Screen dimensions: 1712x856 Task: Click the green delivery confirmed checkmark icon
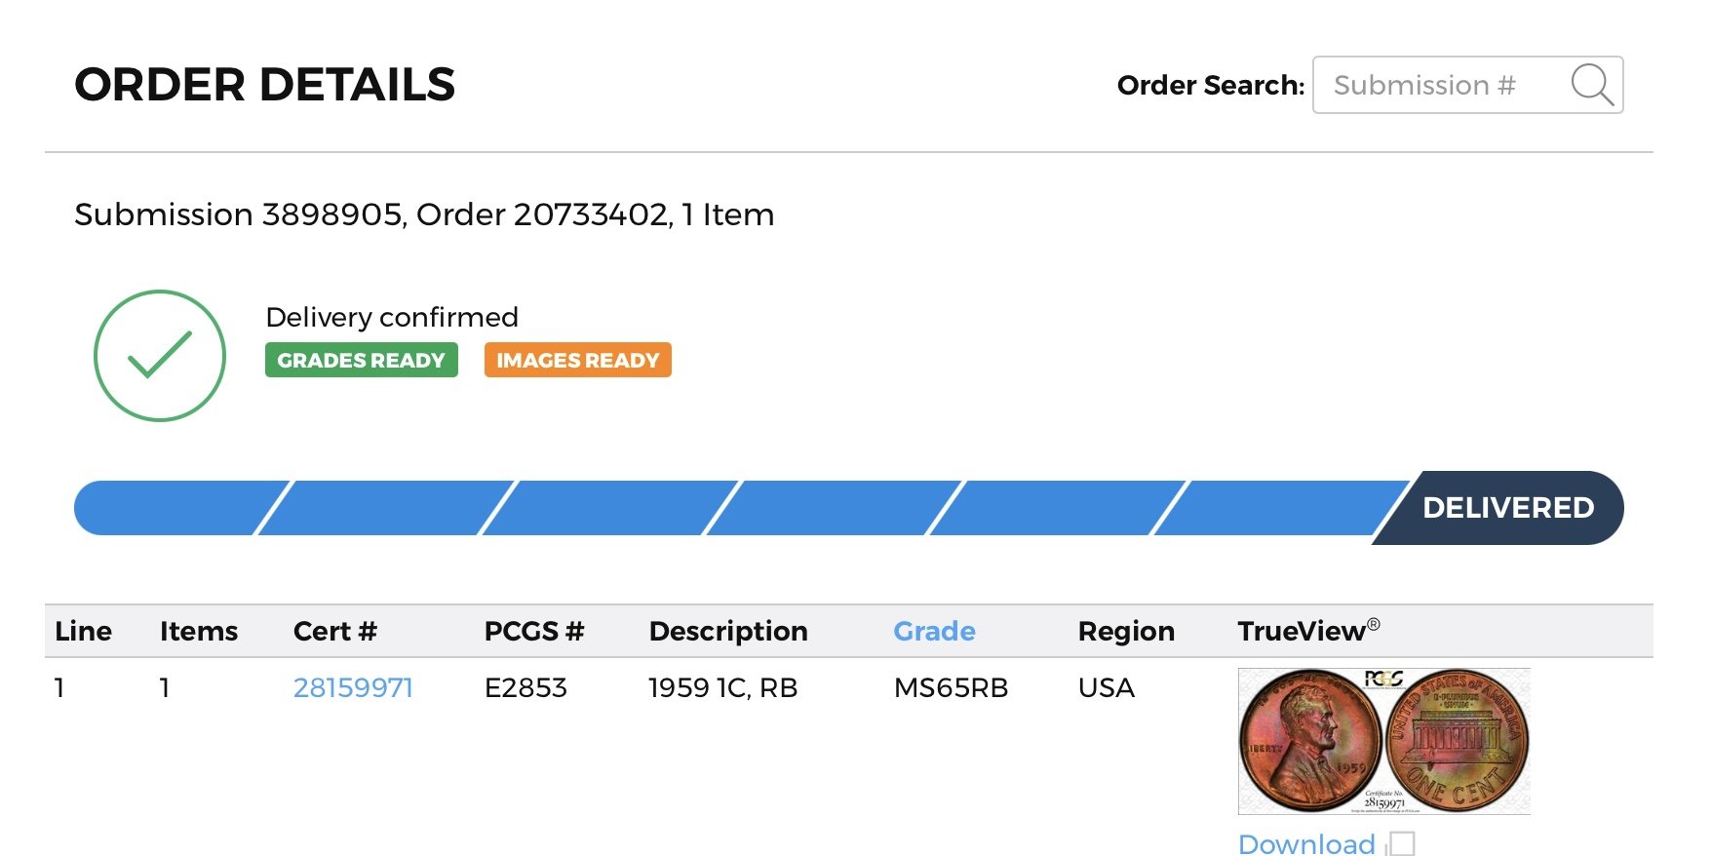[x=160, y=356]
